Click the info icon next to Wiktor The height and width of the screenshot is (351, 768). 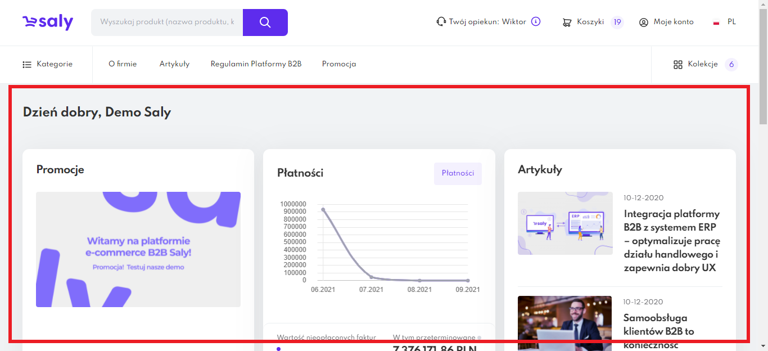536,22
